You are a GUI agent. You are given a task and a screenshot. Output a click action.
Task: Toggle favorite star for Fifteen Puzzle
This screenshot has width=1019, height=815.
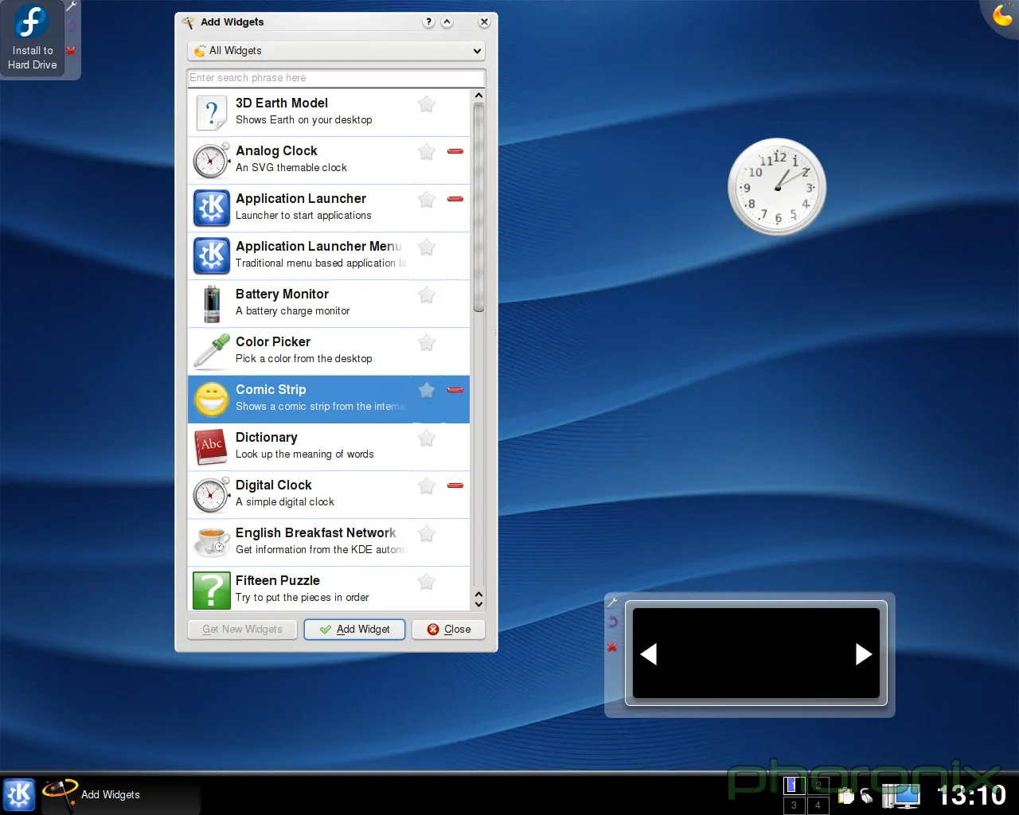(427, 581)
